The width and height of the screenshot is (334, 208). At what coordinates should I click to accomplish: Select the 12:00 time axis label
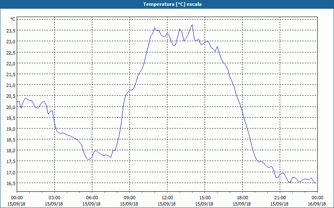pos(167,198)
